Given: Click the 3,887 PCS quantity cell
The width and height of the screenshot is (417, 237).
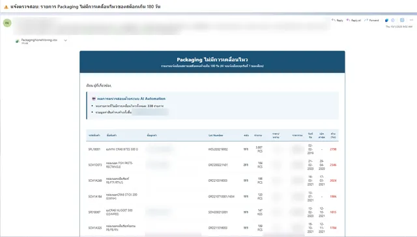Looking at the screenshot, I should (x=259, y=149).
